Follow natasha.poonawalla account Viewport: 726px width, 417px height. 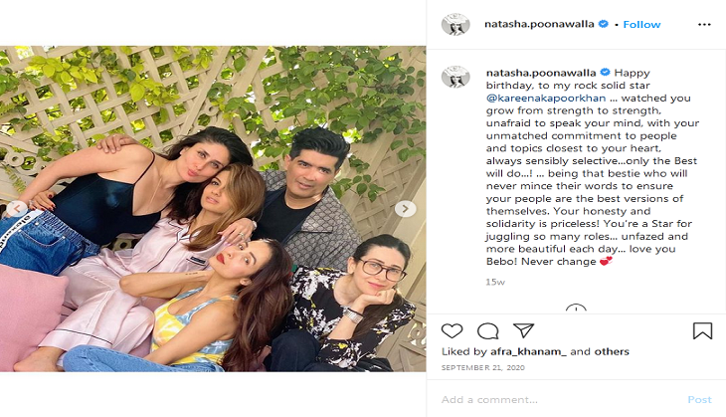(x=641, y=25)
